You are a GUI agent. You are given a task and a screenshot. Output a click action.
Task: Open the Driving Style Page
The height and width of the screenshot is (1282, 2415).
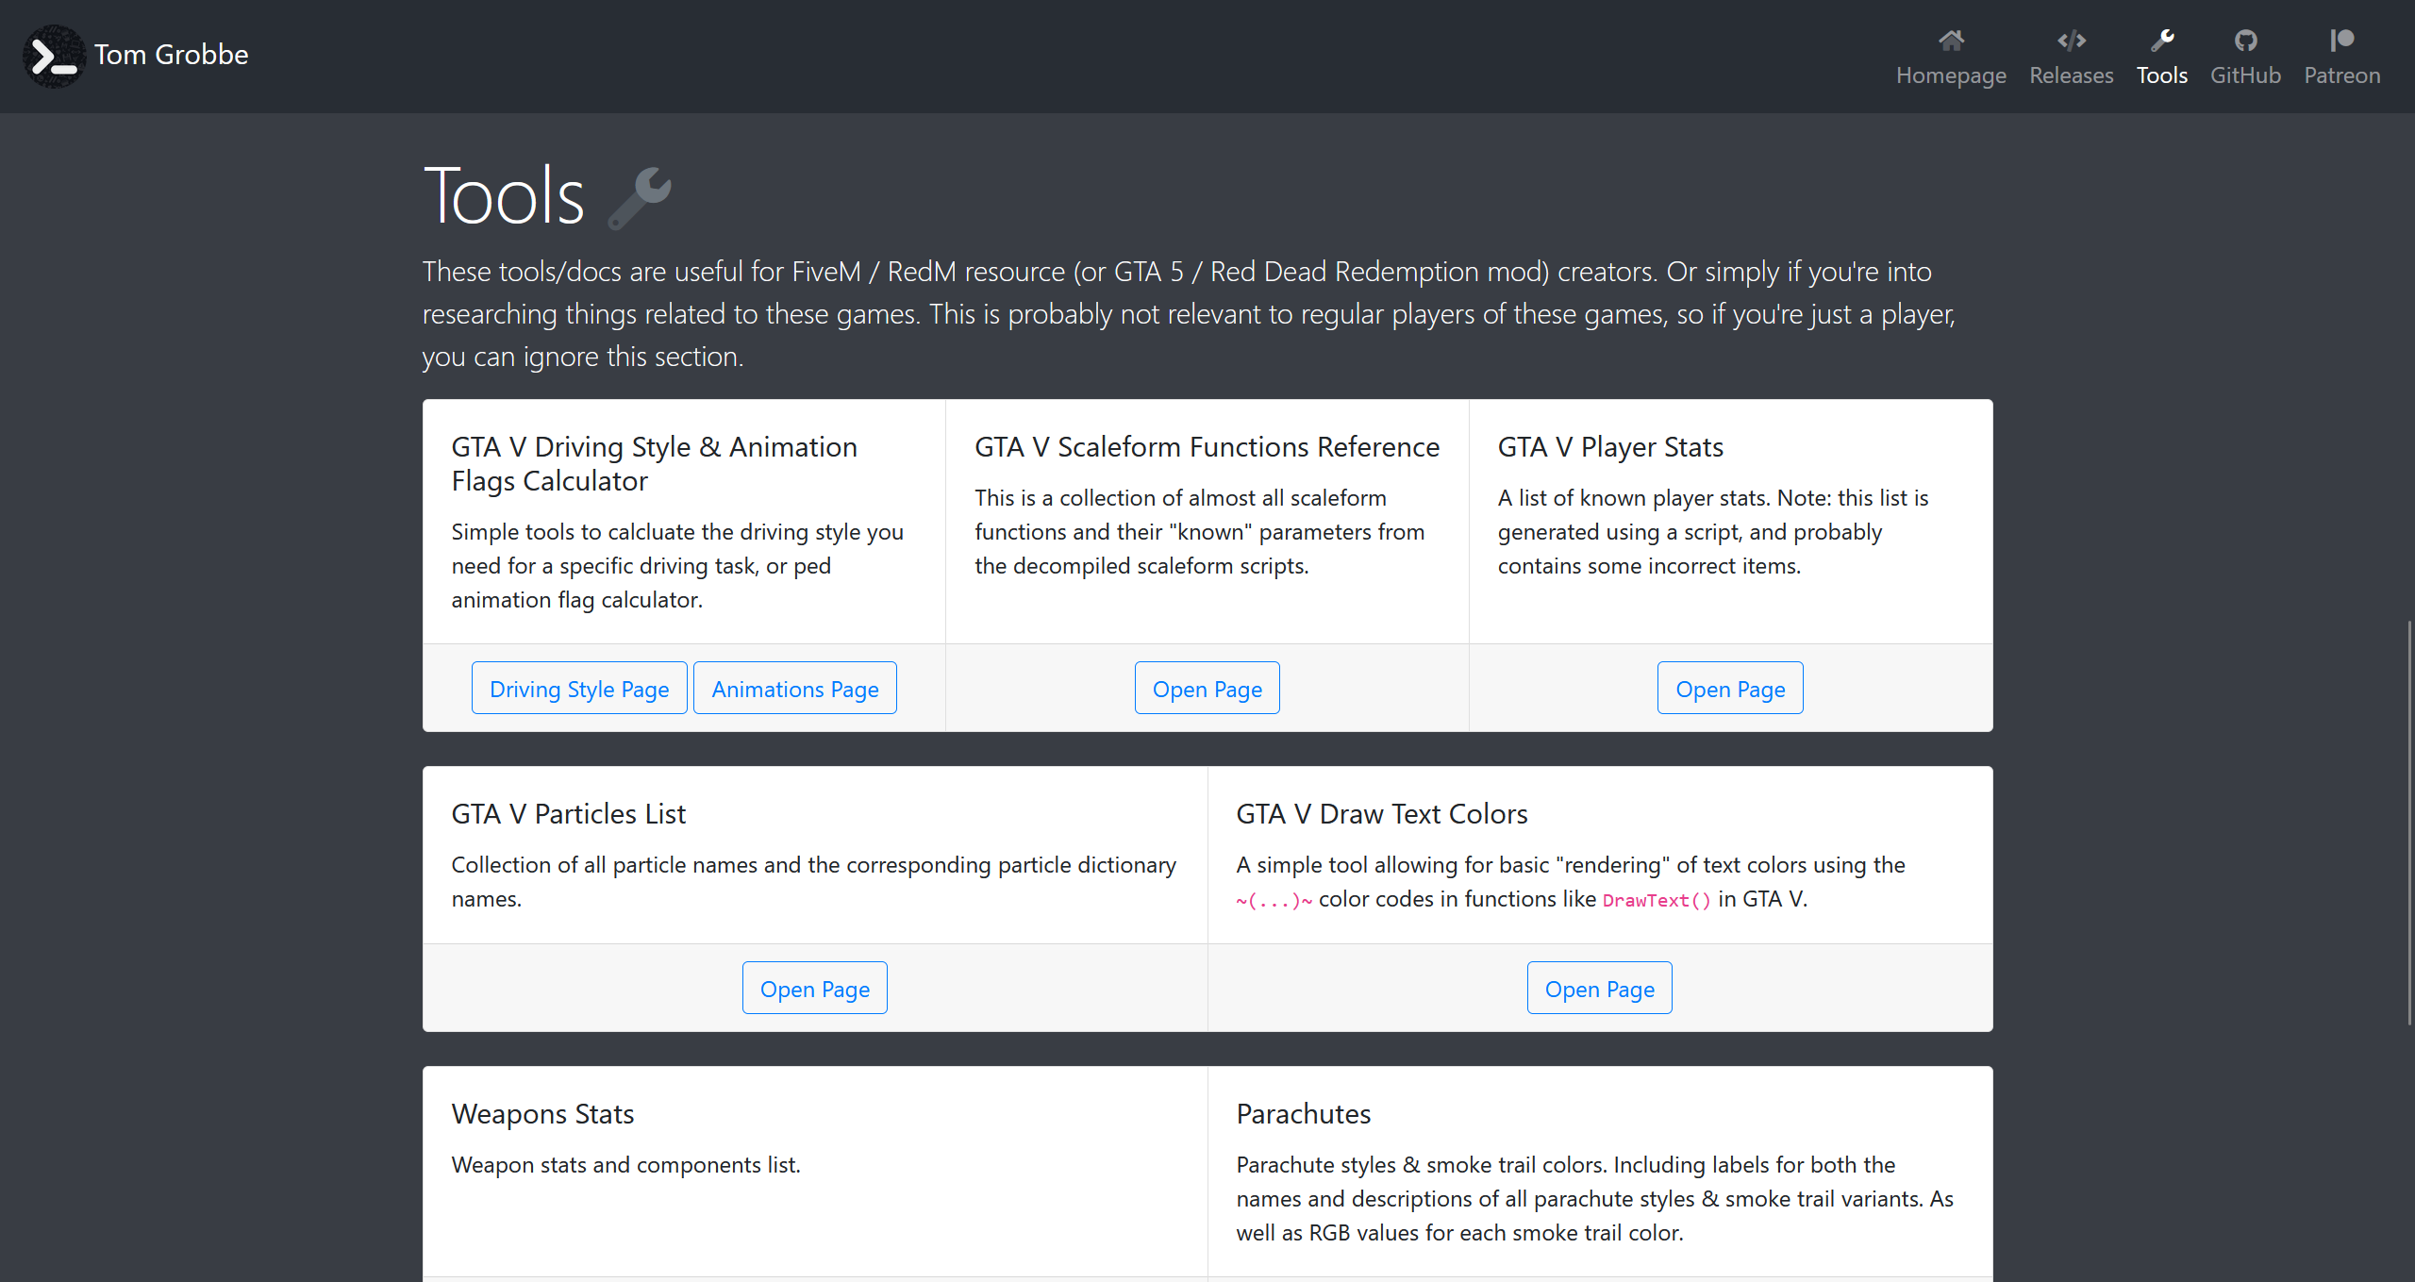pos(578,687)
